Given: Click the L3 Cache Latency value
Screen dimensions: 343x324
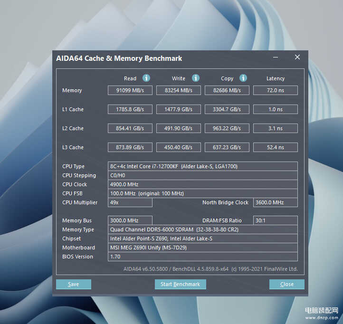Looking at the screenshot, I should [x=275, y=147].
